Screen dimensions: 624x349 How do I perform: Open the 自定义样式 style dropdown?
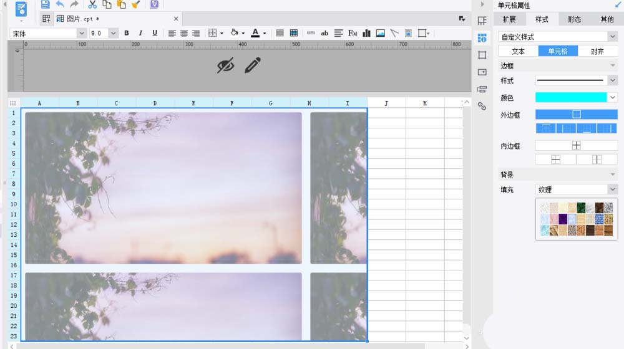(x=558, y=37)
